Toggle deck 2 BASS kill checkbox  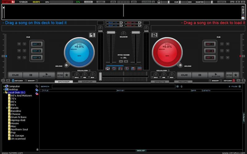[x=152, y=77]
